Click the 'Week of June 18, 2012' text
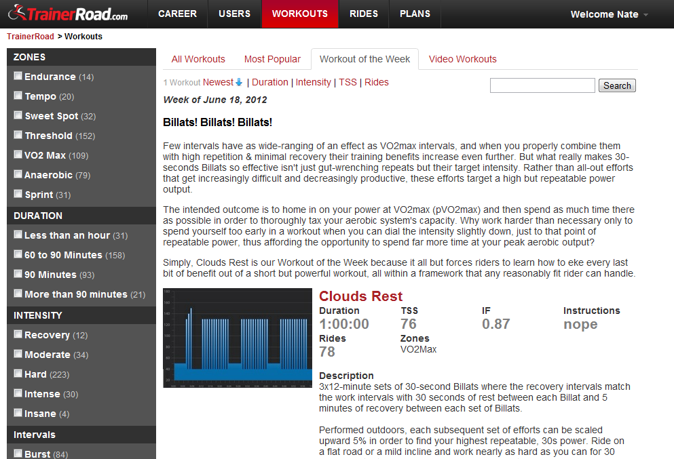Screen dimensions: 674x459 point(215,100)
